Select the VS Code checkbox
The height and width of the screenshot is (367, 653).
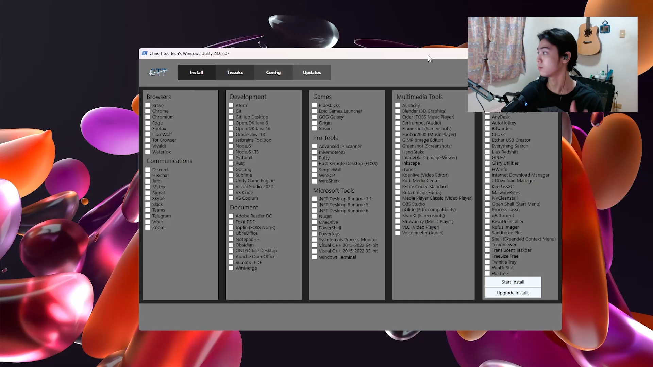point(231,192)
